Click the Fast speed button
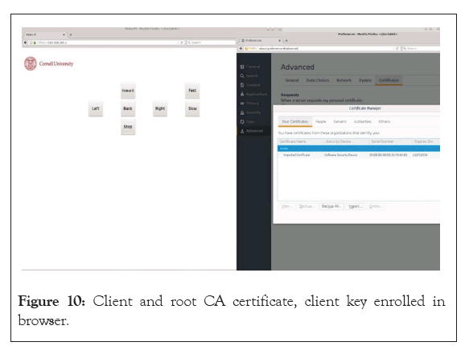Viewport: 465px width, 346px height. [192, 91]
